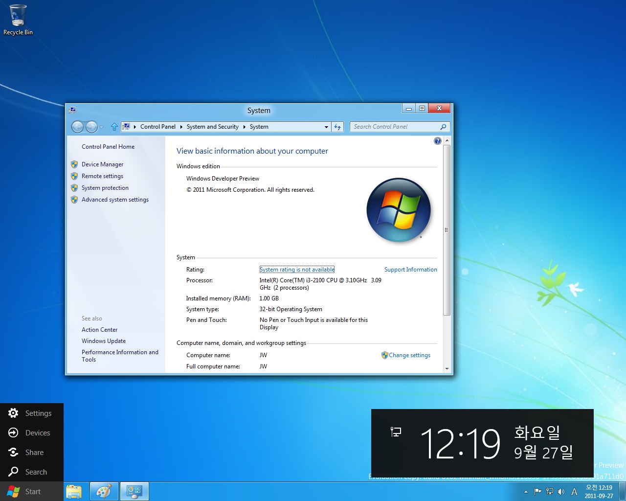Click the scrollbar down arrow in System window
This screenshot has height=501, width=626.
pyautogui.click(x=447, y=369)
